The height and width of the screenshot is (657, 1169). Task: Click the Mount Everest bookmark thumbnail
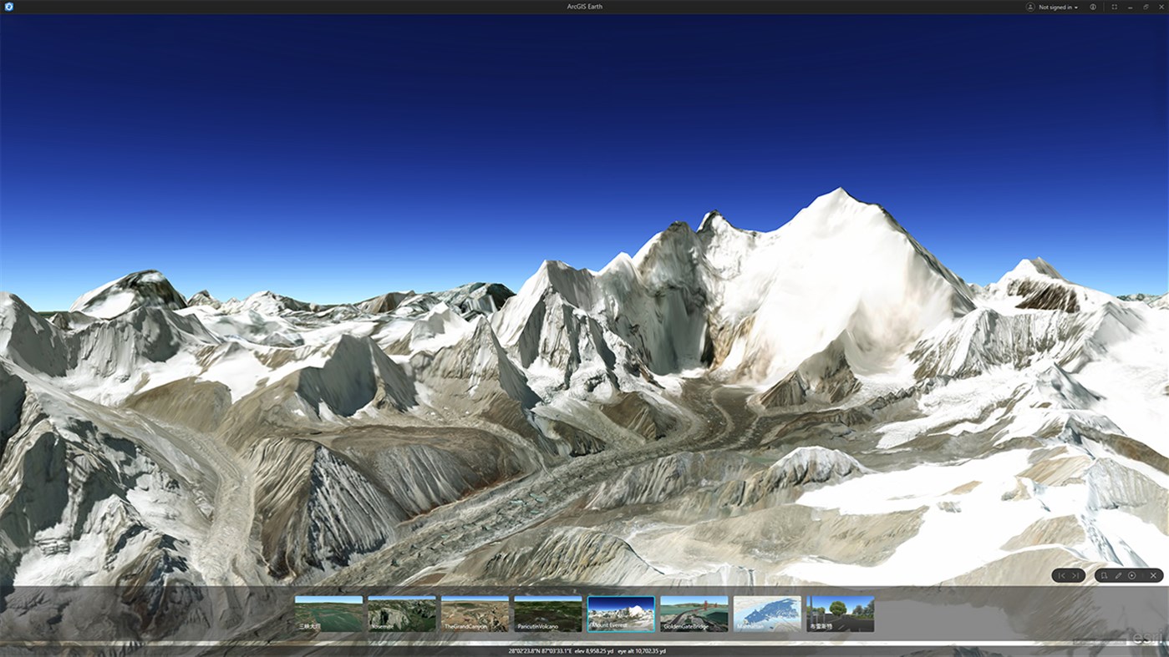coord(620,613)
